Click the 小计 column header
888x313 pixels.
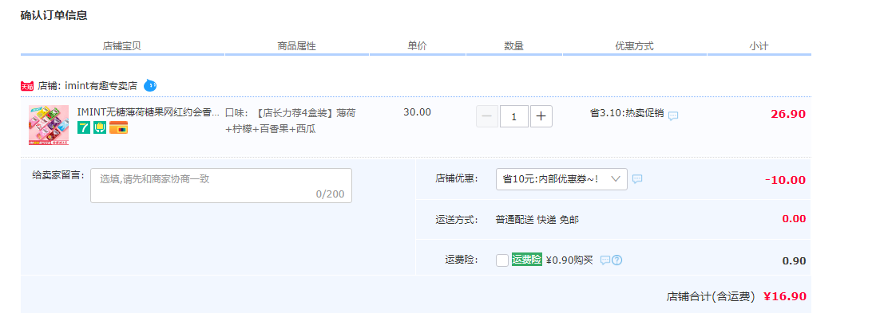(x=759, y=46)
